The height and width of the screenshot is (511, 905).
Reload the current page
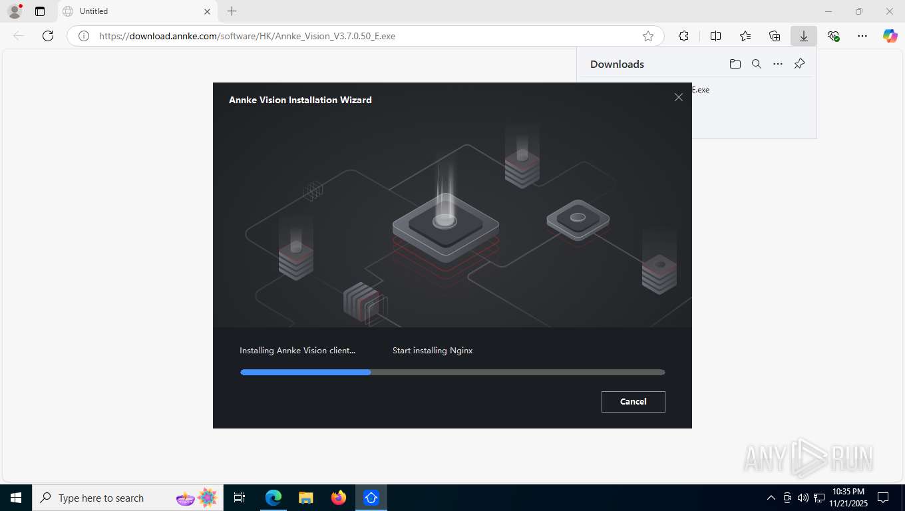[48, 36]
